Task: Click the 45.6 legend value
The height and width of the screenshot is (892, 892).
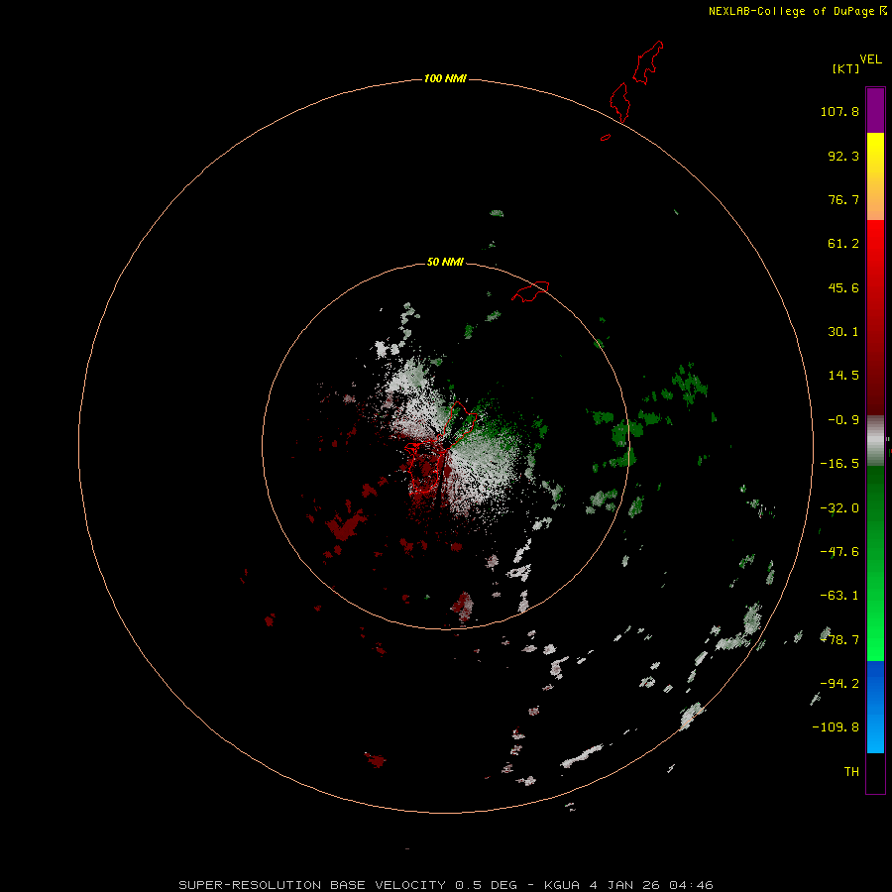Action: [x=843, y=287]
